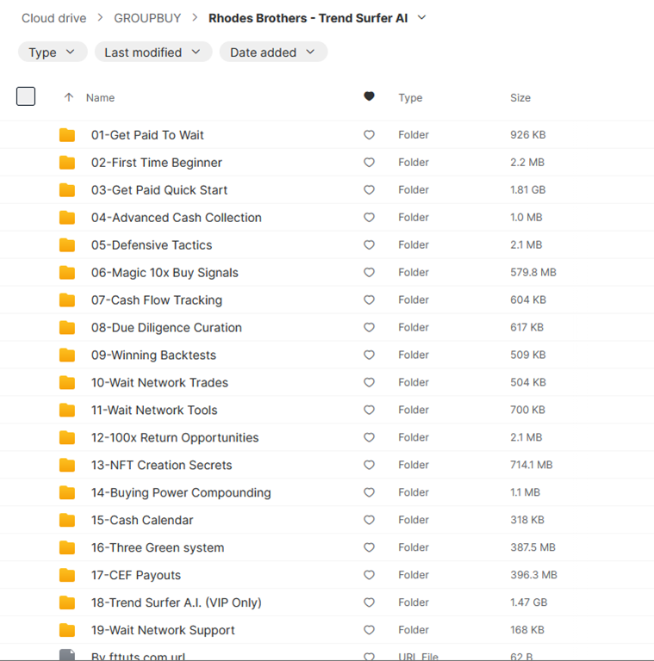Image resolution: width=654 pixels, height=661 pixels.
Task: Tick the select-all checkbox in header
Action: click(x=26, y=96)
